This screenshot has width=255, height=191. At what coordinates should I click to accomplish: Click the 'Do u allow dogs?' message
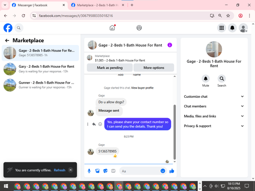111,102
